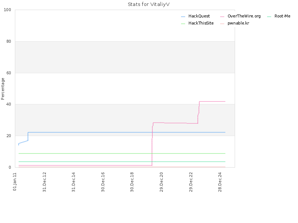
Task: Click the pink OverTheWire.org legend swatch
Action: click(x=222, y=17)
